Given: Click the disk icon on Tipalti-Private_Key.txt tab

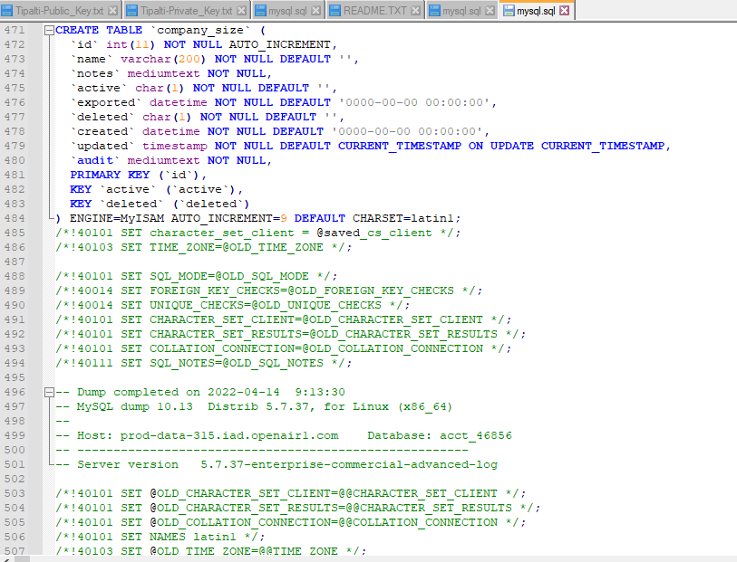Looking at the screenshot, I should point(132,10).
